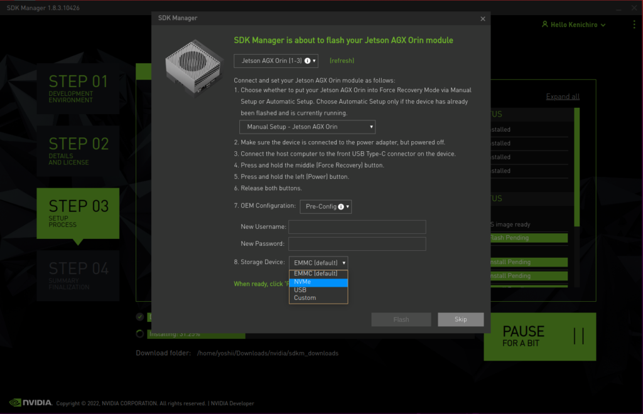Select STEP 04 Summary Finalization
Image resolution: width=643 pixels, height=414 pixels.
(x=78, y=275)
